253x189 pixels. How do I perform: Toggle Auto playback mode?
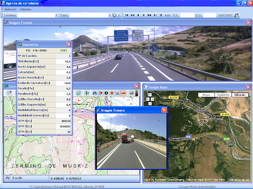click(x=168, y=15)
